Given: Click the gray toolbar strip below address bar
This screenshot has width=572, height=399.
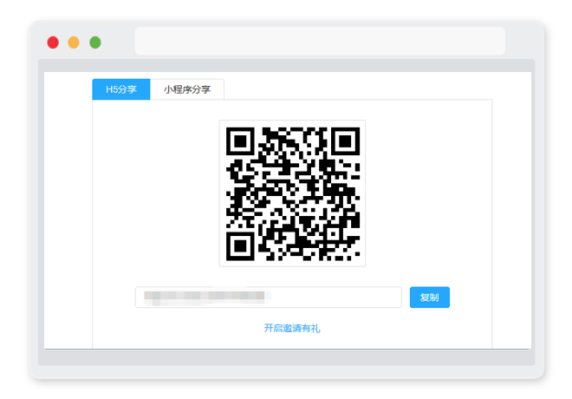Looking at the screenshot, I should 286,65.
